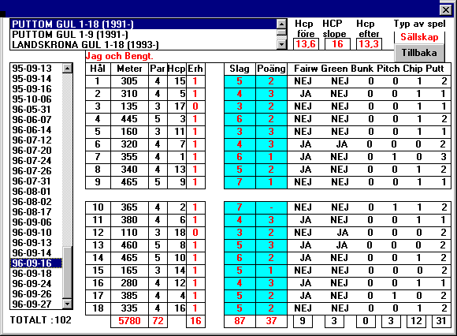
Task: Click Slag cell for hole 1
Action: [x=240, y=81]
